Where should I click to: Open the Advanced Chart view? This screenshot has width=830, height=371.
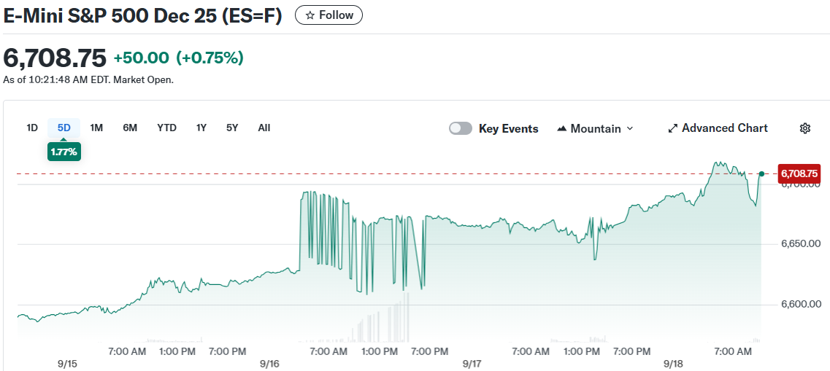[718, 128]
